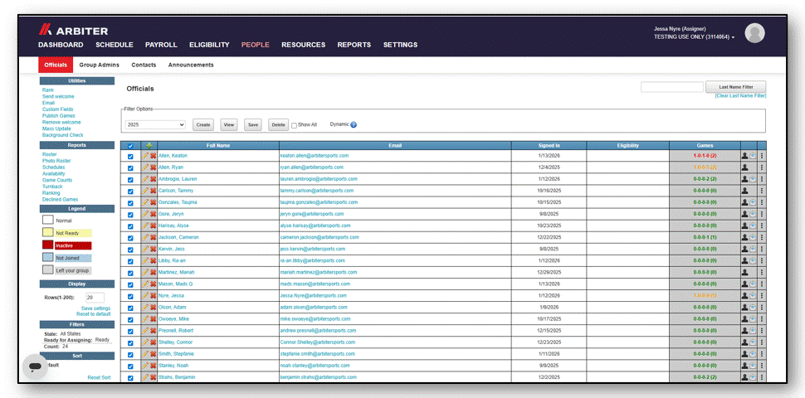Delete Kervin, Jess with the red X icon
Screen dimensions: 805x398
[153, 249]
